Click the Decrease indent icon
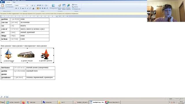Screen dimensions: 185x104 38,5
